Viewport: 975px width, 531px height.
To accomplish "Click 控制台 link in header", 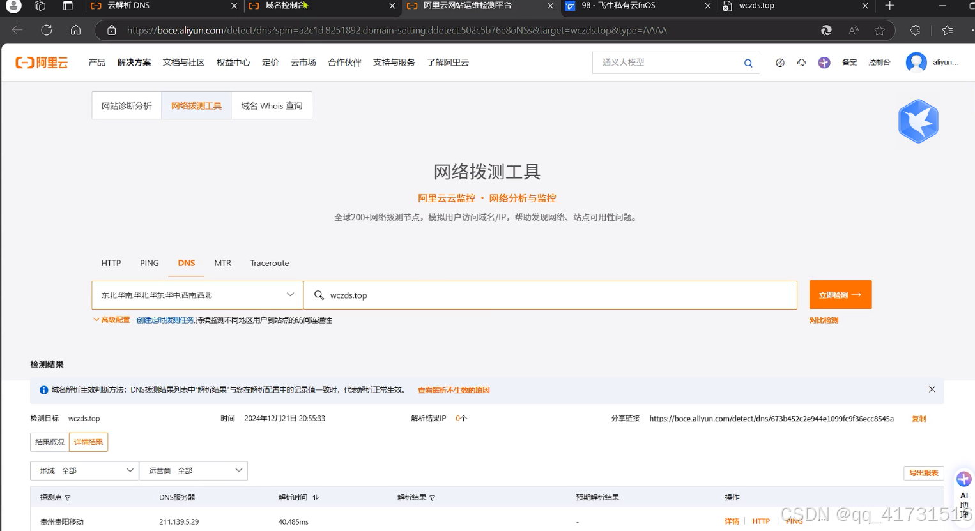I will 879,63.
